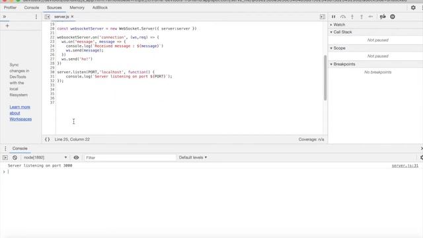Close the server.js tab
Viewport: 423px width, 238px height.
pyautogui.click(x=72, y=17)
